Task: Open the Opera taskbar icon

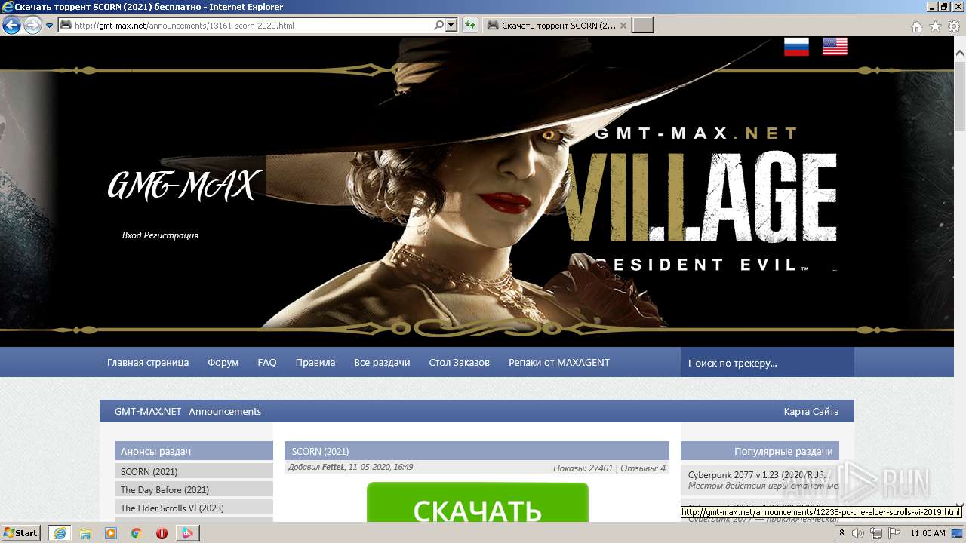Action: click(162, 533)
